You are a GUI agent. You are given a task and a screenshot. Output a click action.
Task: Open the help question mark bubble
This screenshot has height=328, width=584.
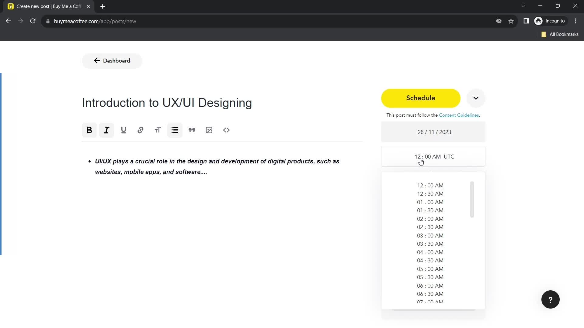tap(551, 300)
